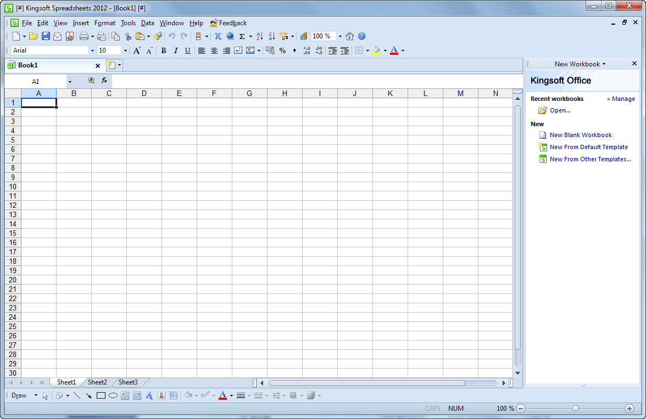This screenshot has height=419, width=646.
Task: Expand the Borders dropdown arrow
Action: (x=367, y=50)
